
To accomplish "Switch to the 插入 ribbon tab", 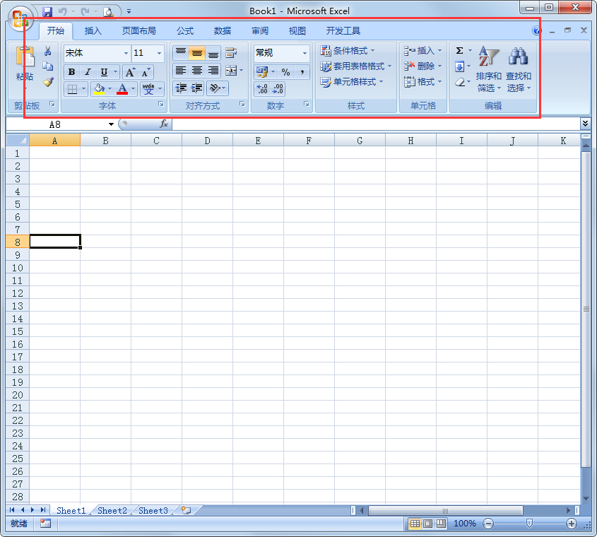I will [92, 30].
